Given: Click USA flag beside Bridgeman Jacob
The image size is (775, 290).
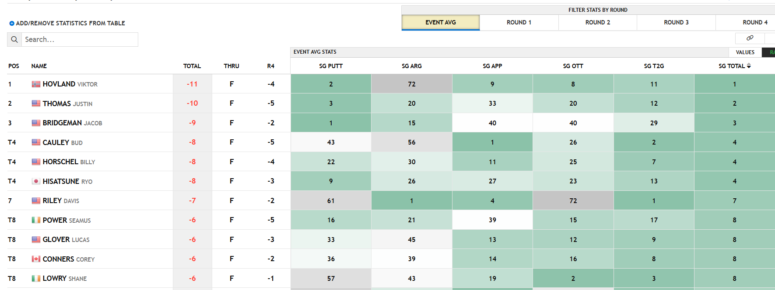Looking at the screenshot, I should click(36, 123).
